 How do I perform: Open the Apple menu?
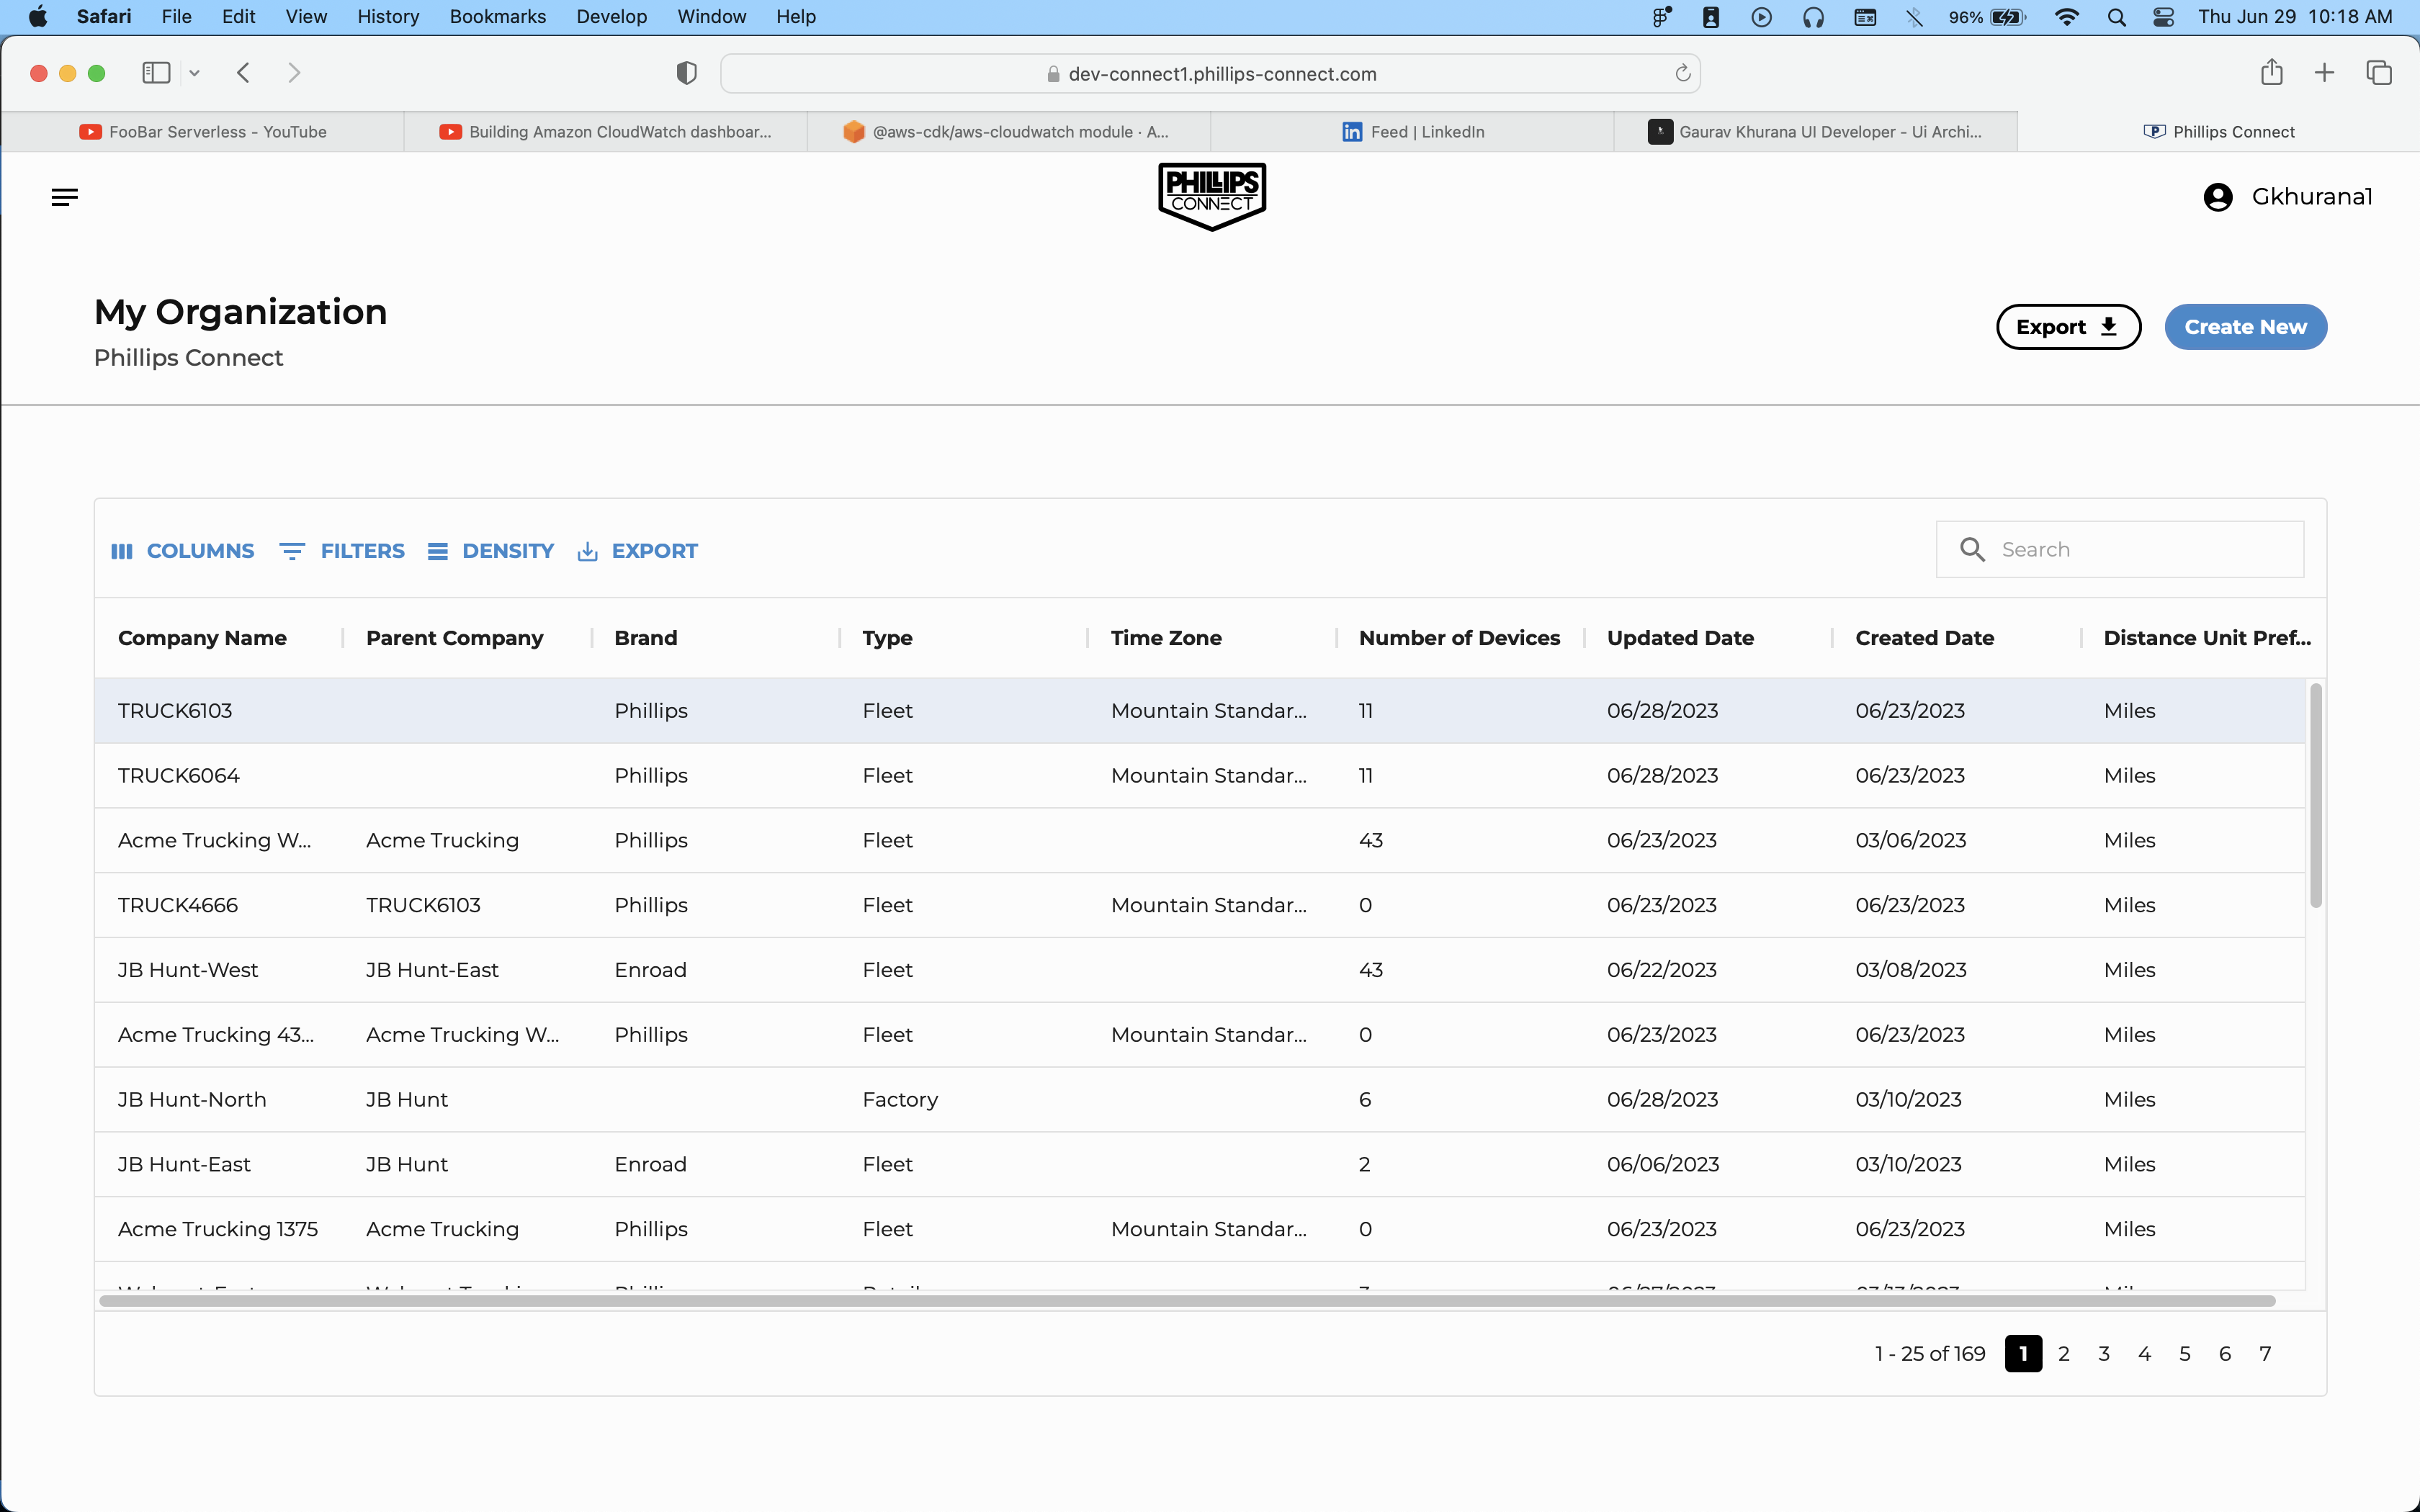point(38,17)
